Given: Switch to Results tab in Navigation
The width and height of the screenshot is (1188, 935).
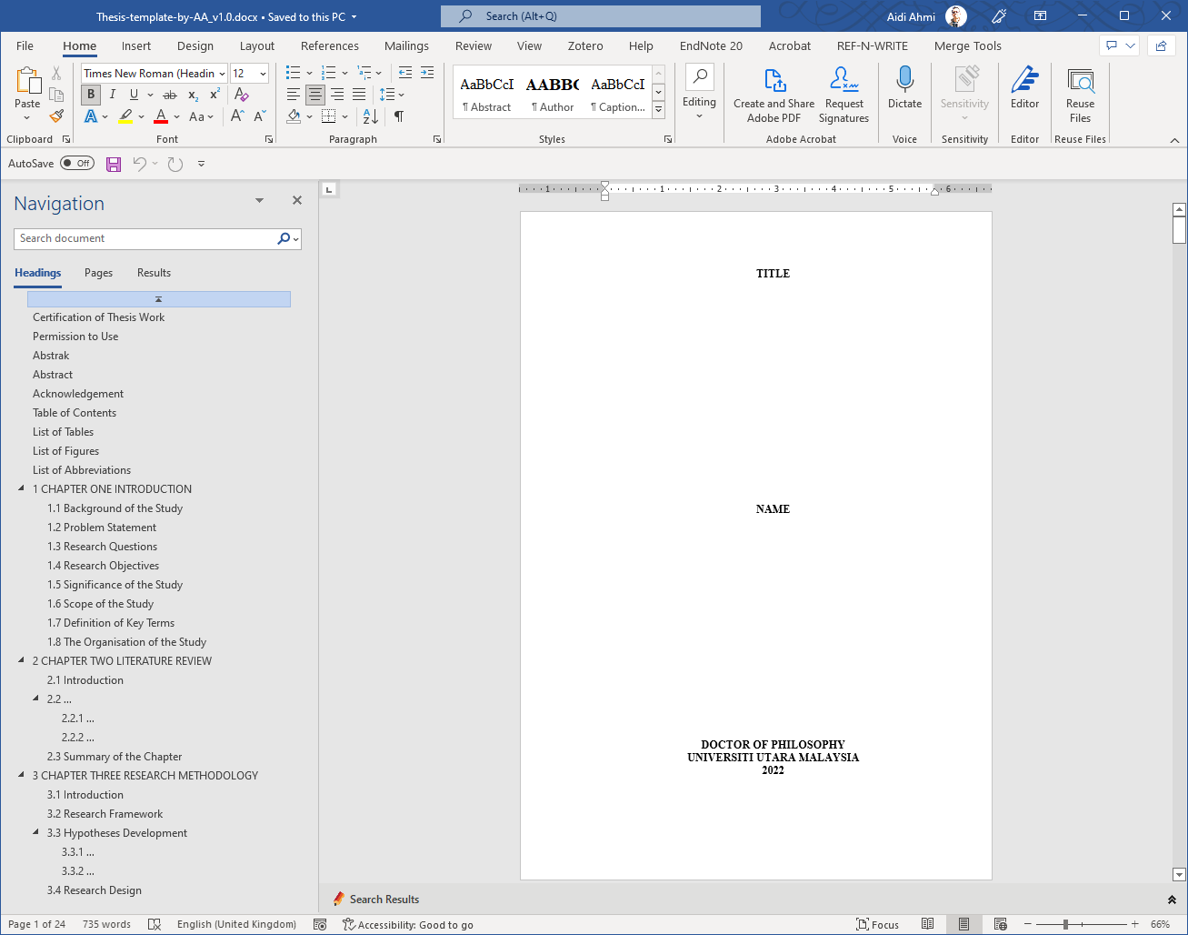Looking at the screenshot, I should 154,273.
